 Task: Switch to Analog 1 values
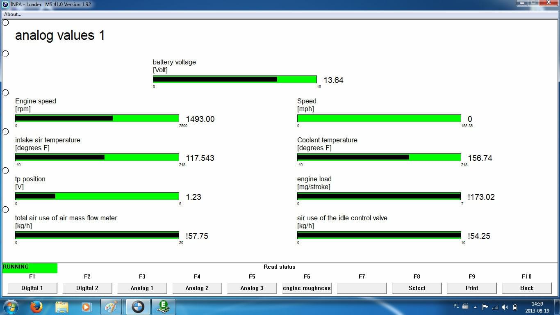click(x=142, y=288)
